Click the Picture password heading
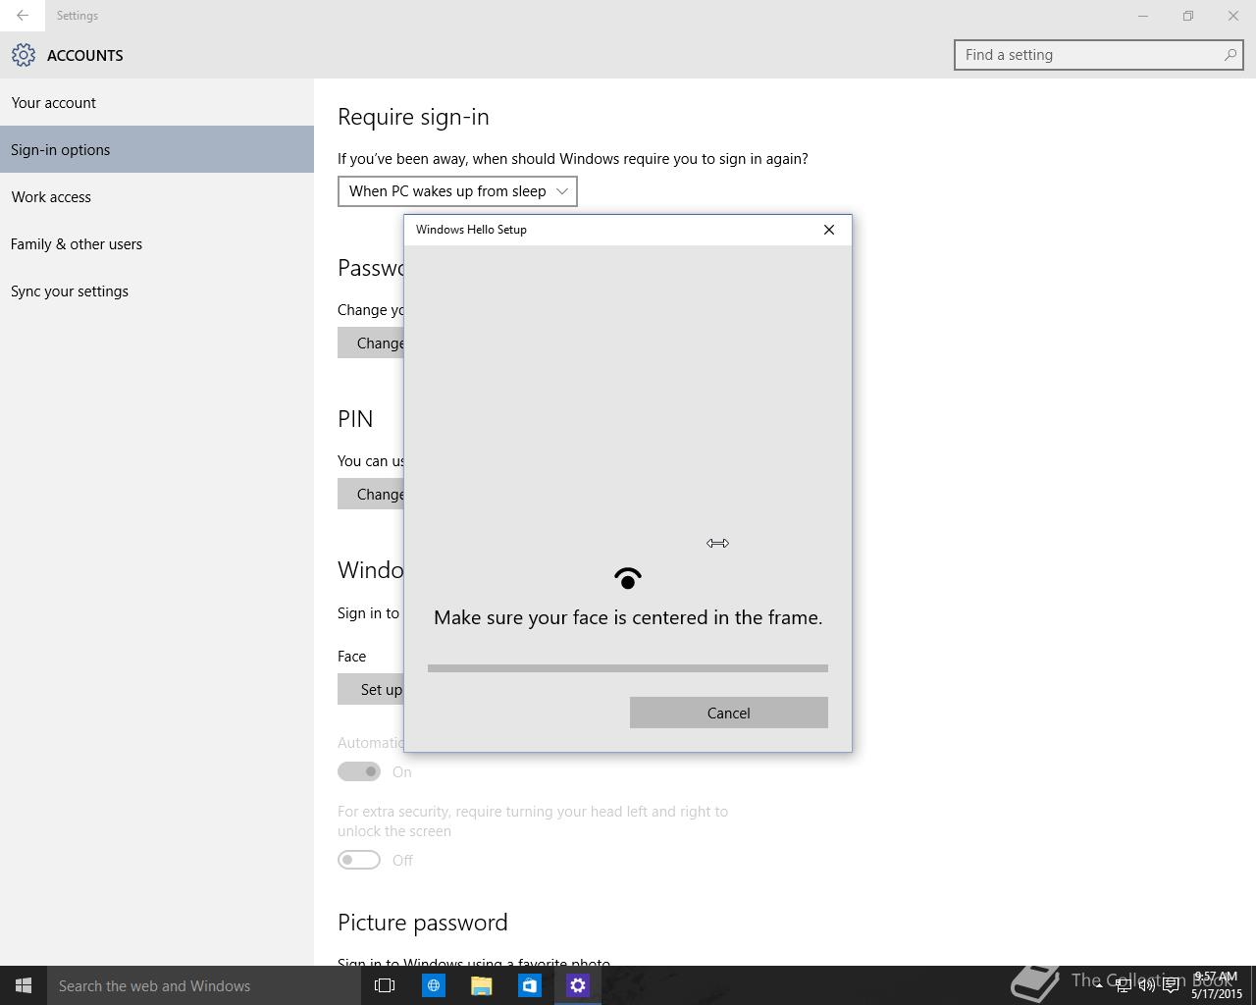This screenshot has width=1256, height=1005. (x=423, y=923)
